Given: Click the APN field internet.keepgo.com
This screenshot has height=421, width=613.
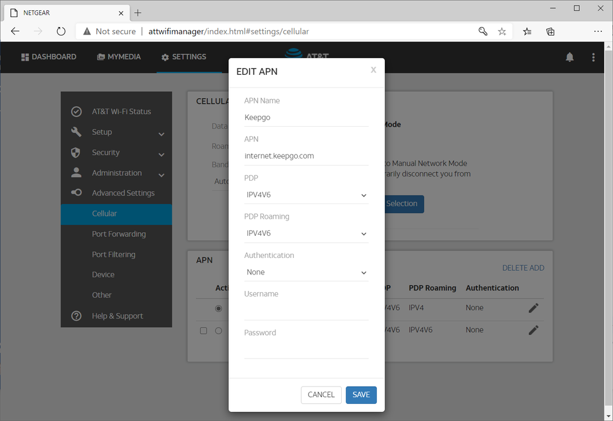Looking at the screenshot, I should point(306,156).
